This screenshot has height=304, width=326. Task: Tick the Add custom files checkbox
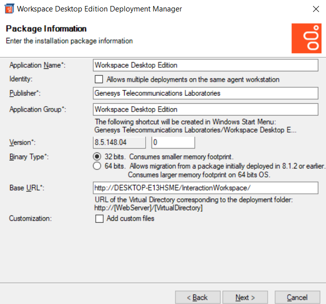click(99, 218)
